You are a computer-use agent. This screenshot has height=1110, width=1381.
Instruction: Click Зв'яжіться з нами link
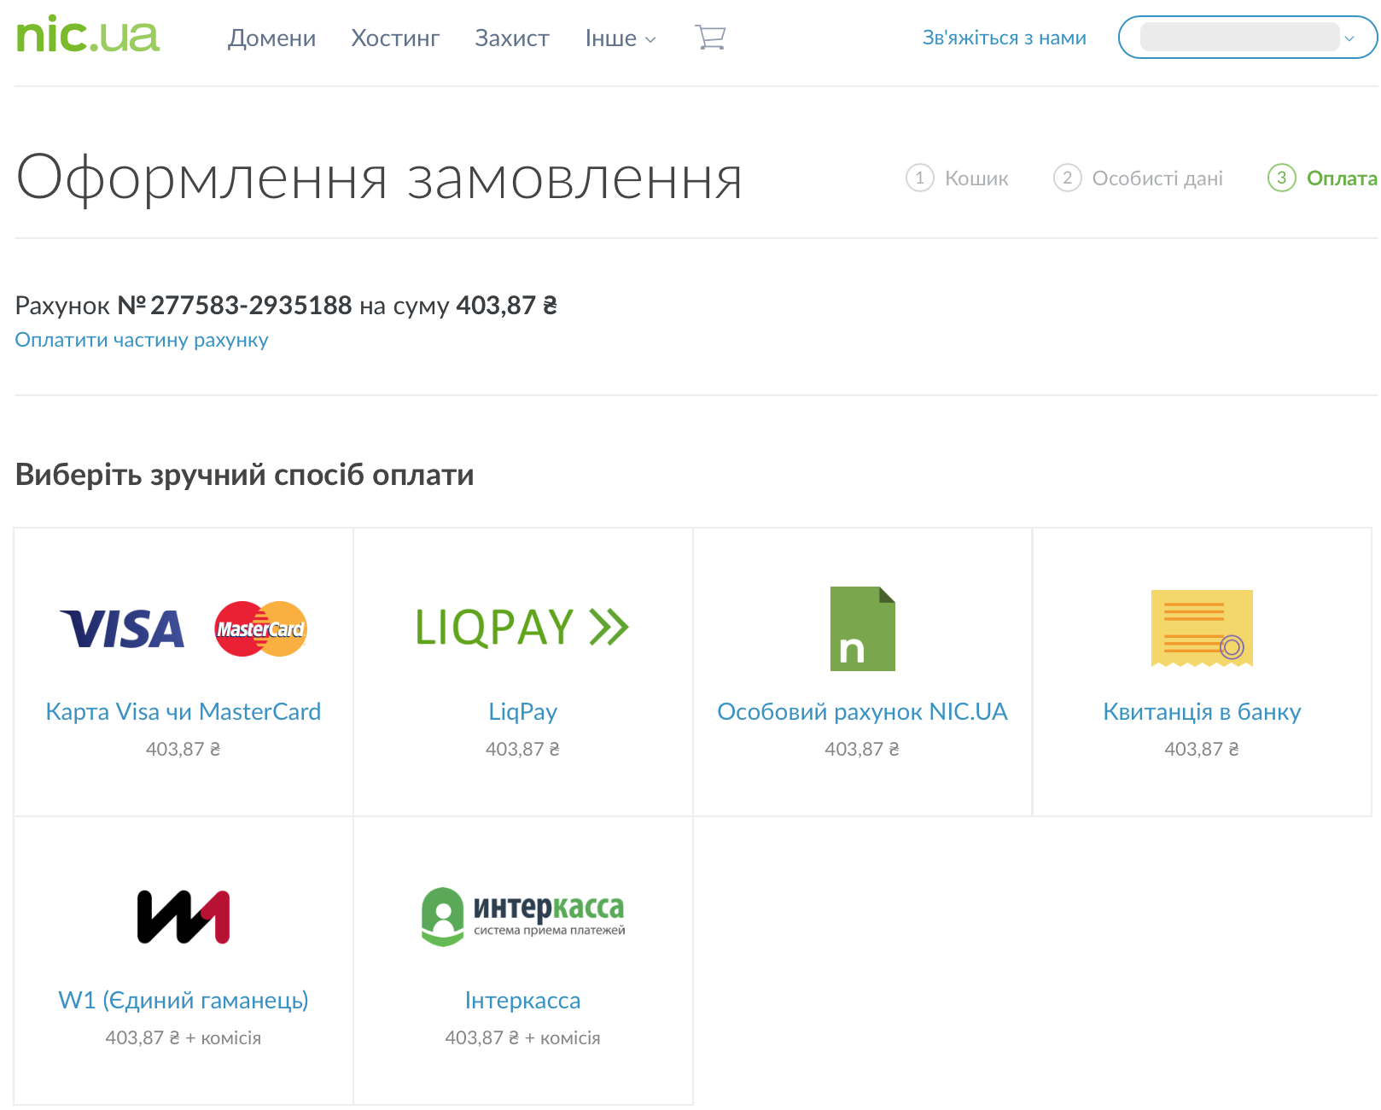[x=1005, y=38]
